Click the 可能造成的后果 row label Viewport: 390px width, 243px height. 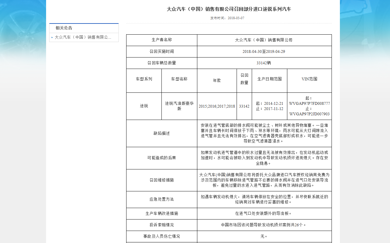click(162, 158)
